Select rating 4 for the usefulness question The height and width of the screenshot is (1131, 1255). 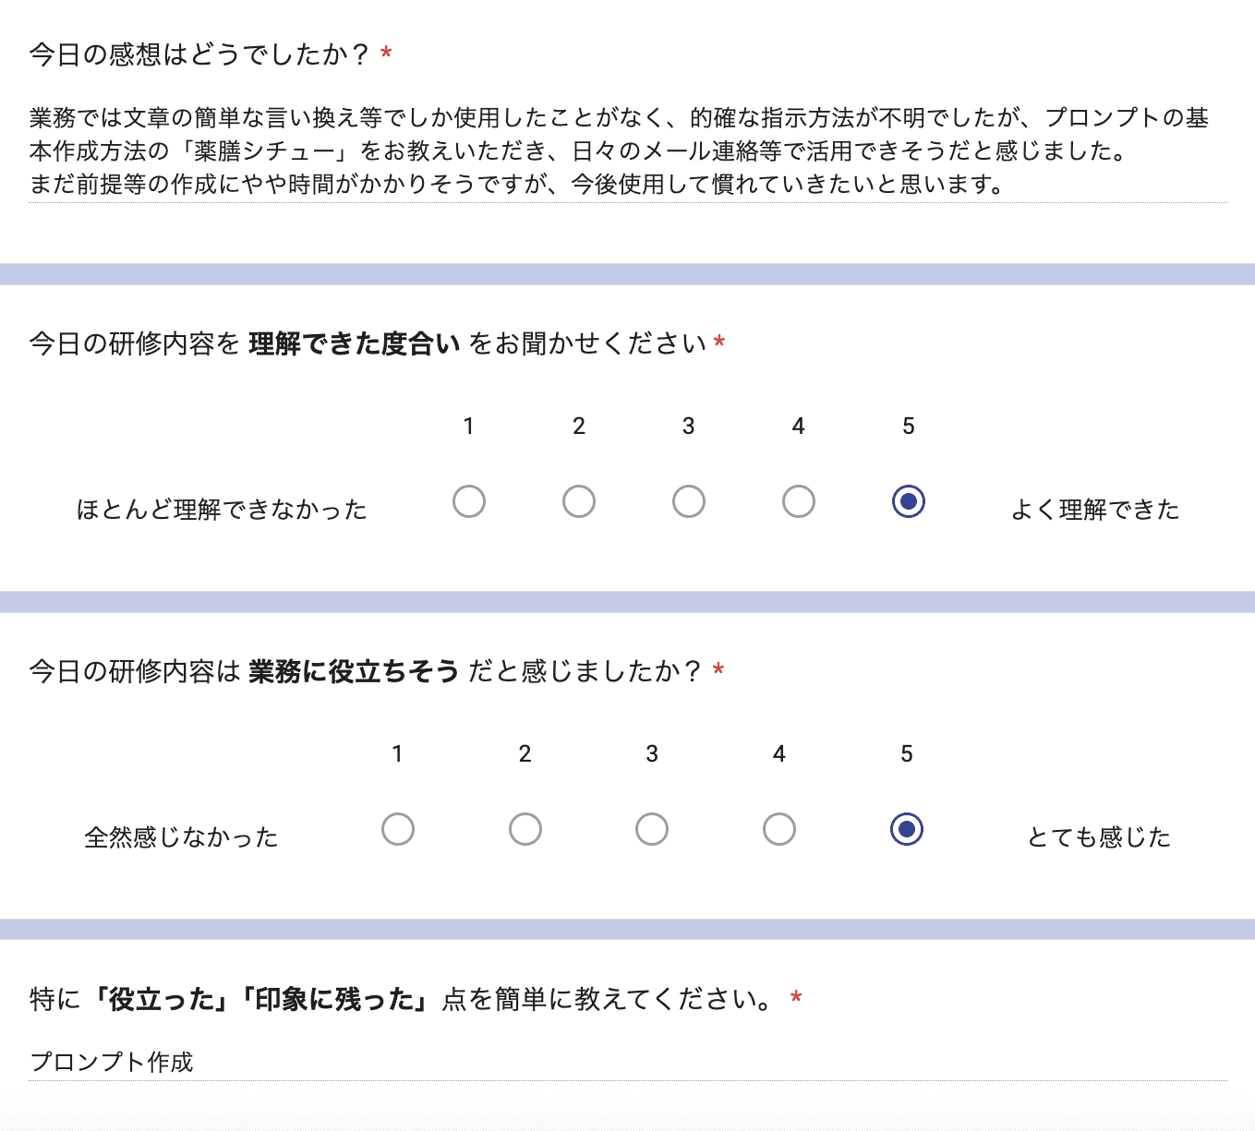click(779, 829)
